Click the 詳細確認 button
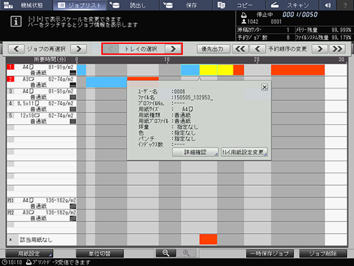The height and width of the screenshot is (266, 354). [x=195, y=152]
